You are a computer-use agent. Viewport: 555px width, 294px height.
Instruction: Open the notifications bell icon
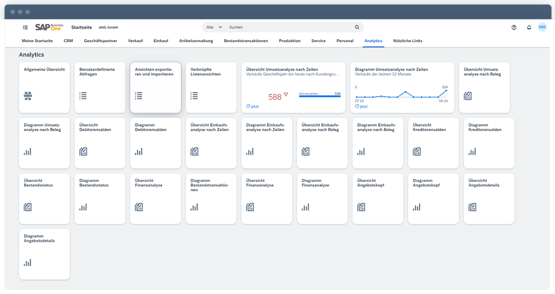(x=529, y=28)
